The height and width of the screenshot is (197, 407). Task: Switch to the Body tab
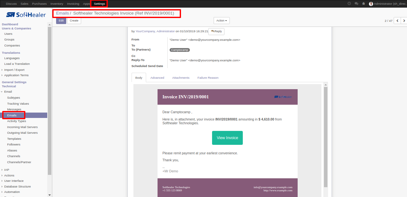click(139, 77)
